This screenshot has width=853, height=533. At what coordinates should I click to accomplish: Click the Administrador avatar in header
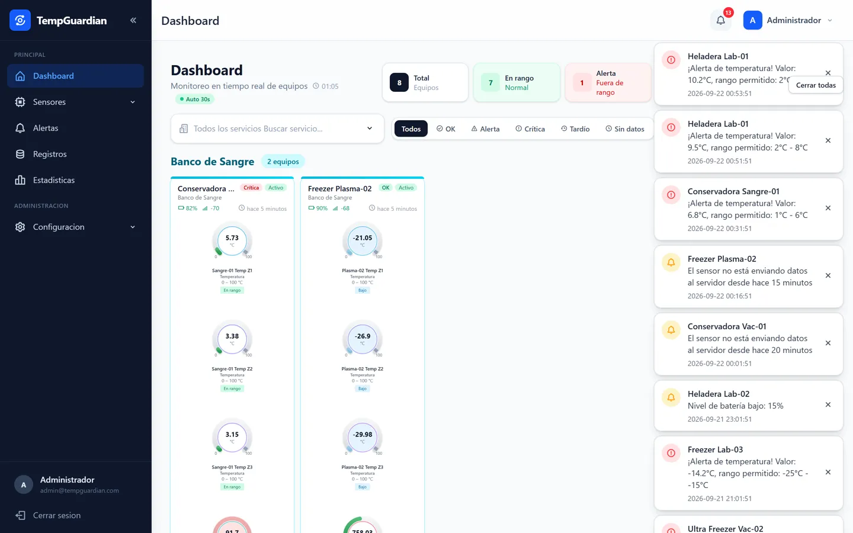[x=752, y=20]
